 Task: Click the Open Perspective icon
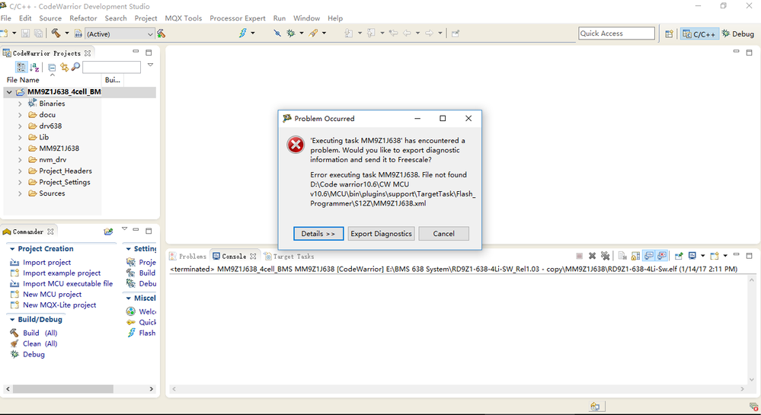point(670,34)
